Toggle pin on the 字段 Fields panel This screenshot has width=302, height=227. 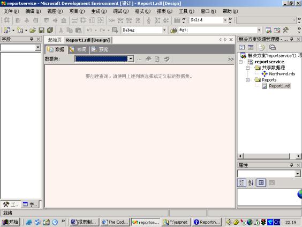(x=32, y=39)
